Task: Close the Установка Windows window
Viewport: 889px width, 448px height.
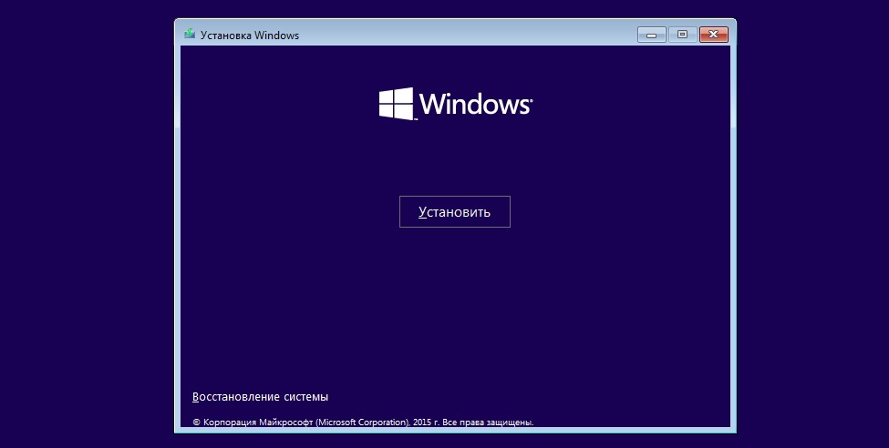Action: point(714,35)
